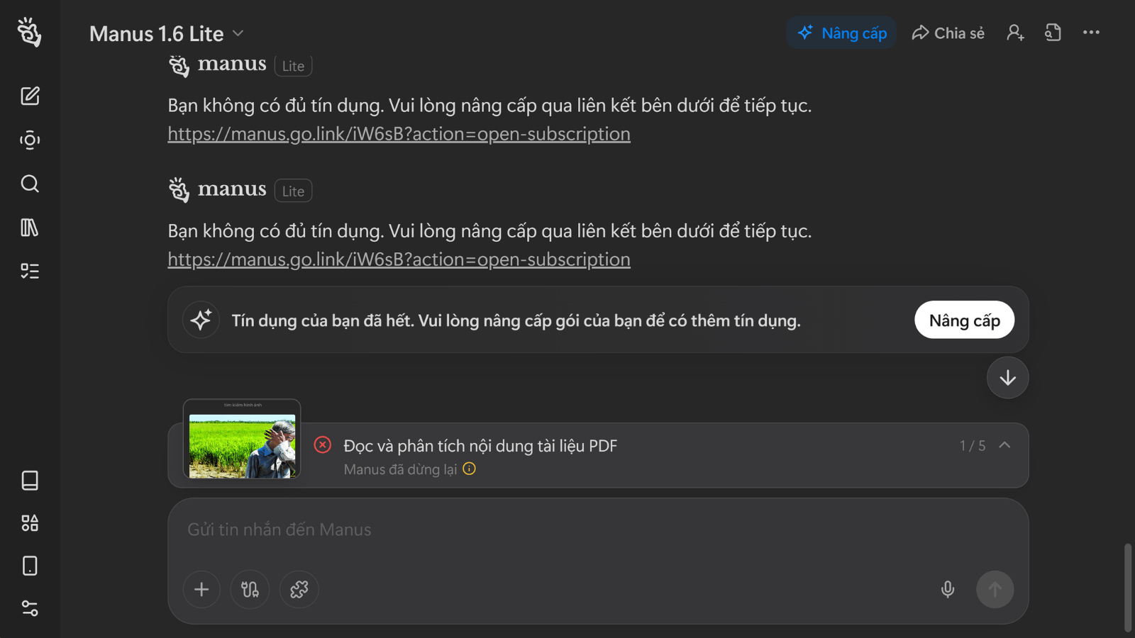
Task: Open the settings sliders icon in sidebar
Action: [30, 608]
